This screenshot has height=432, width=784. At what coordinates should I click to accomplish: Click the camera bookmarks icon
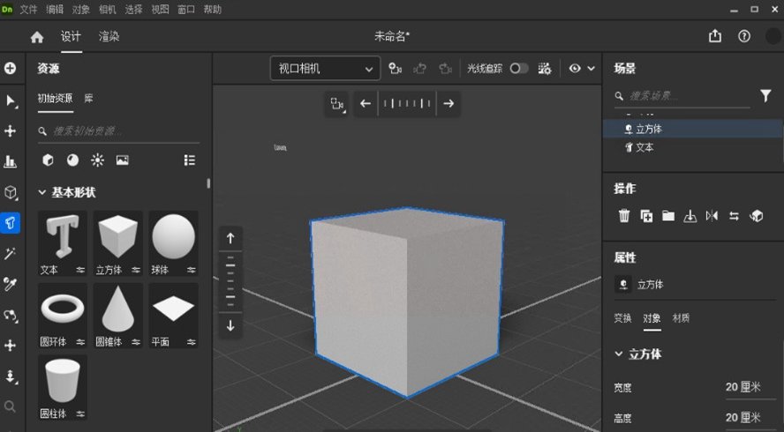click(x=396, y=69)
